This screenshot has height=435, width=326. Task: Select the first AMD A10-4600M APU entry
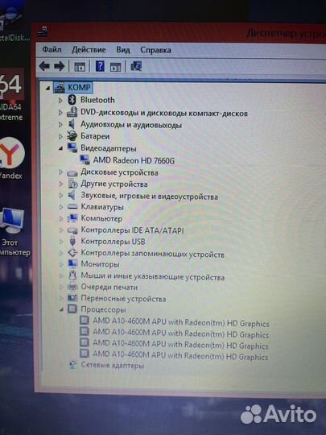(181, 322)
